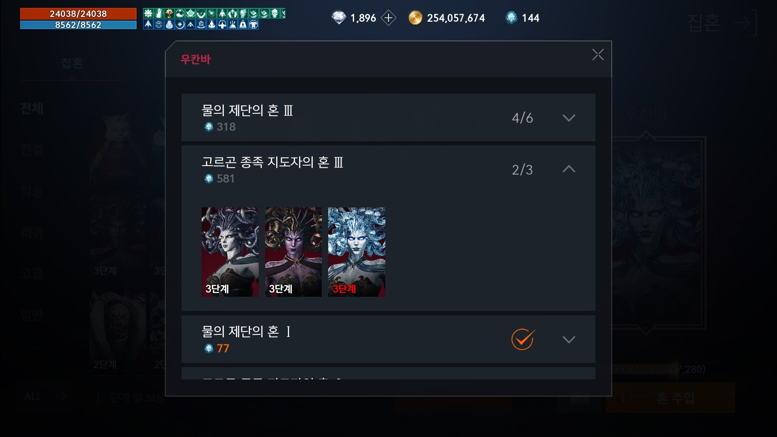Viewport: 777px width, 437px height.
Task: Click the gold coin currency icon
Action: tap(415, 18)
